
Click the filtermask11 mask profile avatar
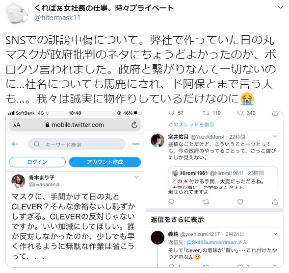tap(17, 13)
